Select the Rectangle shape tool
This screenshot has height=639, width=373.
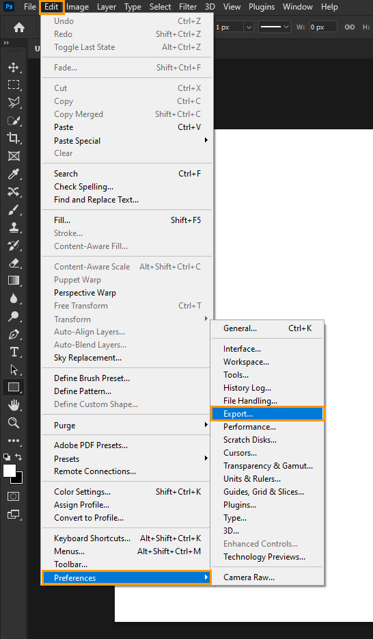pos(14,387)
